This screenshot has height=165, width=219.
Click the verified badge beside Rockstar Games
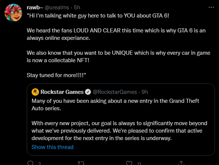coord(88,92)
